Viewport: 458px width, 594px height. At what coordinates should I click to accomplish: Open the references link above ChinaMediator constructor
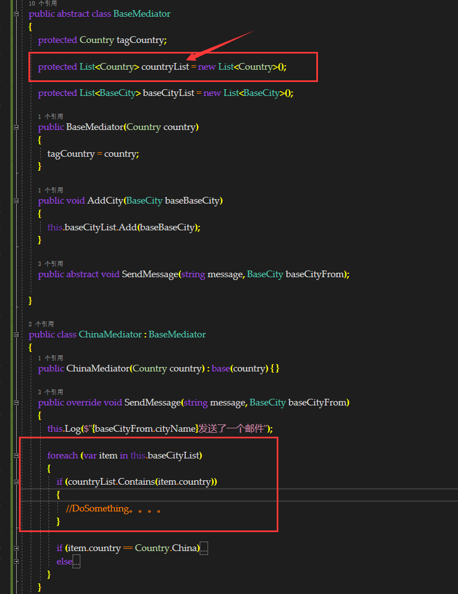click(50, 358)
